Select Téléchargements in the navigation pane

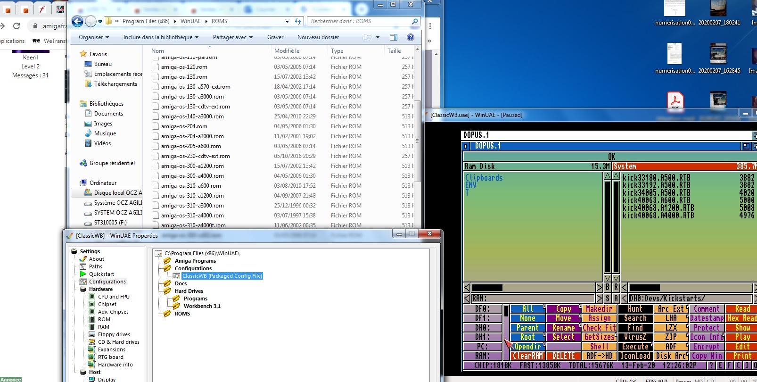(115, 84)
